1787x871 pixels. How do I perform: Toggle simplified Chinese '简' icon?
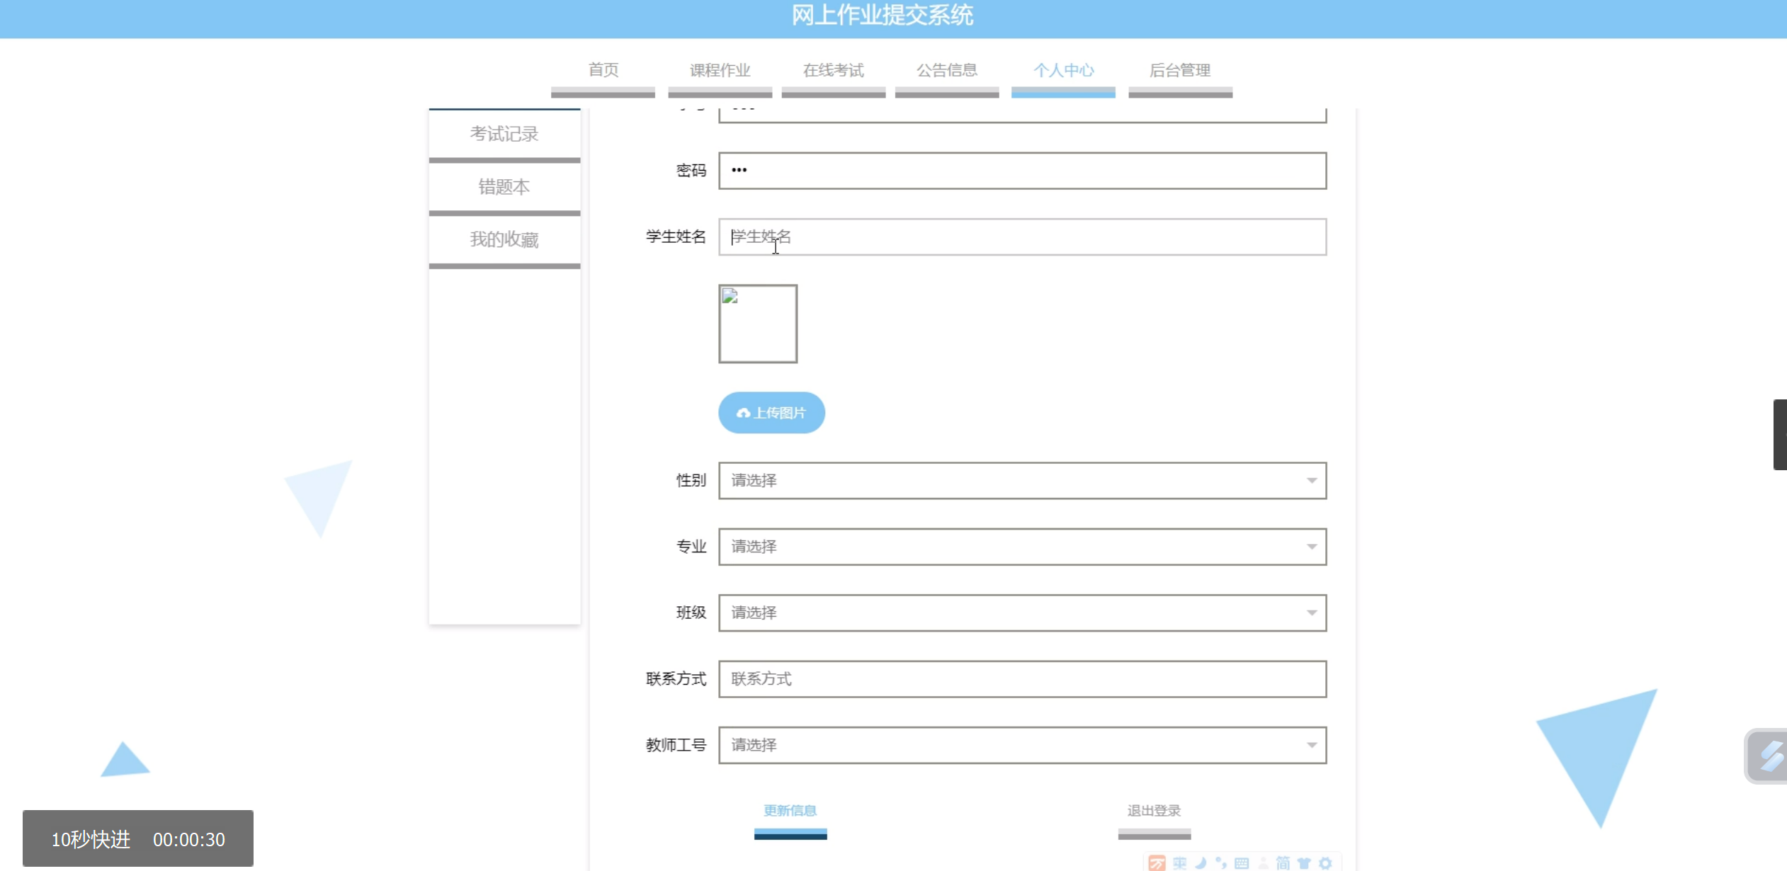(1283, 863)
